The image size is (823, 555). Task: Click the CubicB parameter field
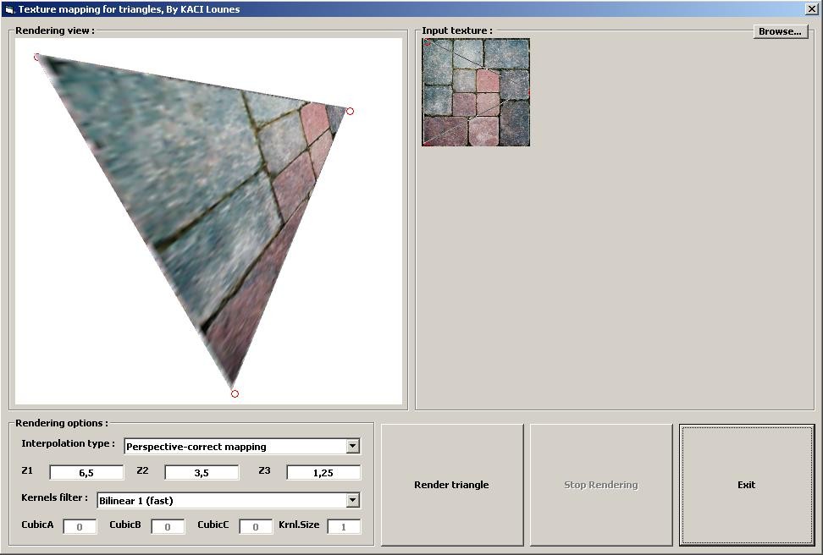[x=168, y=527]
